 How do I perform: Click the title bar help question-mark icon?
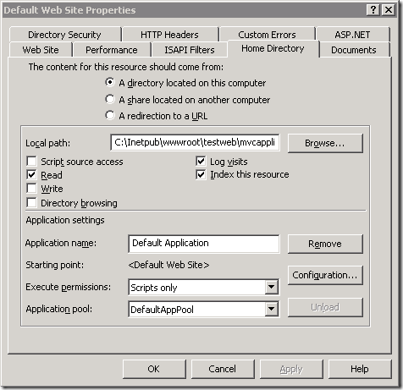373,10
